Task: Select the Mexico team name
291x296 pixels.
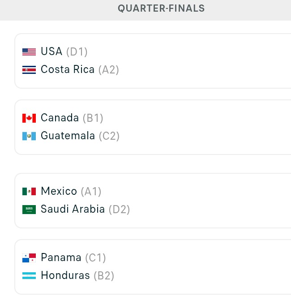Action: pos(59,191)
